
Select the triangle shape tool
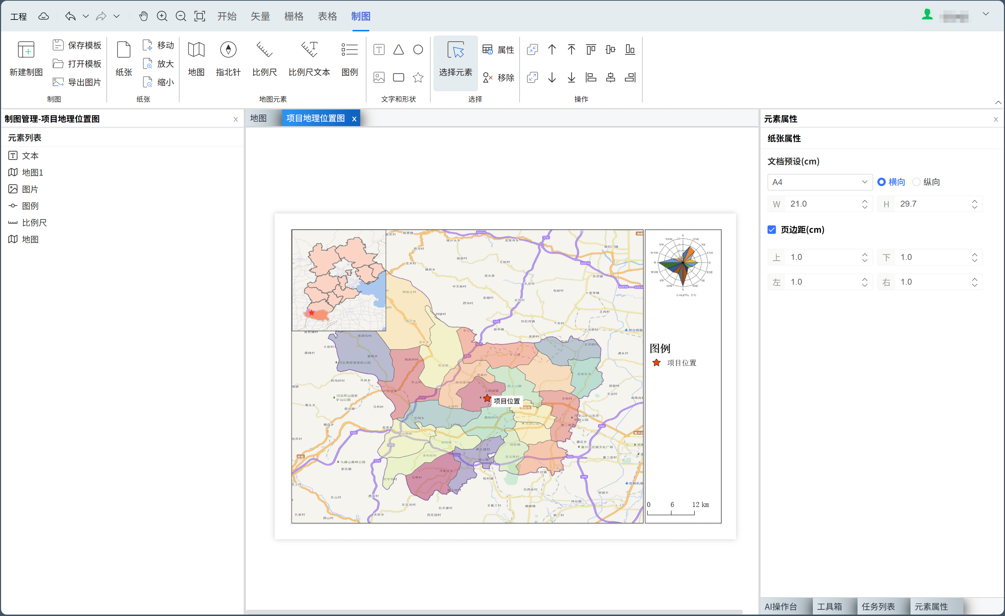click(x=399, y=50)
